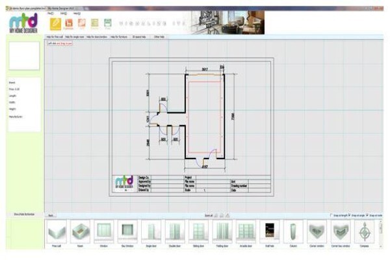Open the Help for door/window tab
390x260 pixels.
click(x=97, y=37)
